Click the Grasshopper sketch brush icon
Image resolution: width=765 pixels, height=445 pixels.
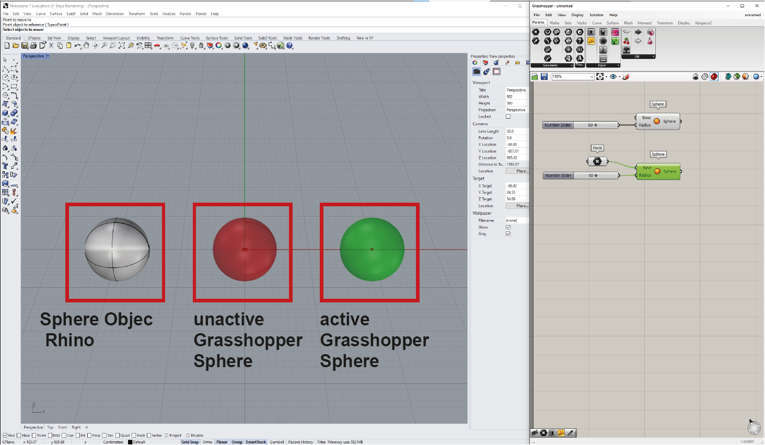[626, 77]
